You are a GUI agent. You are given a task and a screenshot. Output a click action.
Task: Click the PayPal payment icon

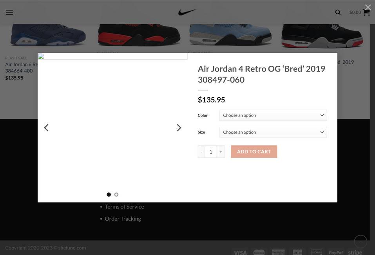(335, 252)
